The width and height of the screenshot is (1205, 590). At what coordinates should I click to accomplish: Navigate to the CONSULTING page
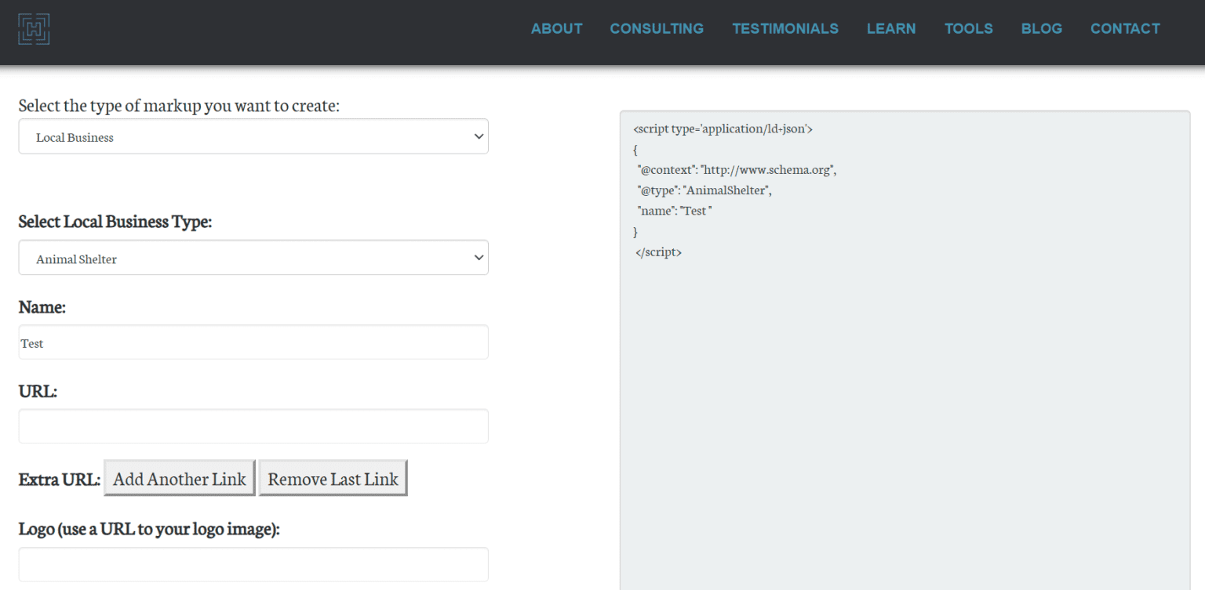click(x=657, y=28)
